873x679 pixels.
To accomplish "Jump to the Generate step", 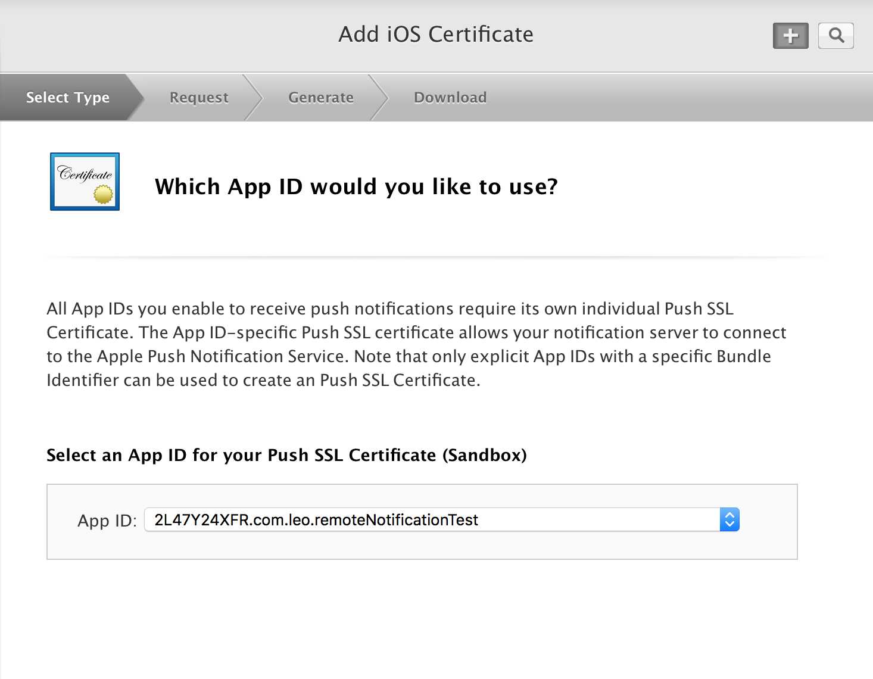I will pyautogui.click(x=321, y=97).
